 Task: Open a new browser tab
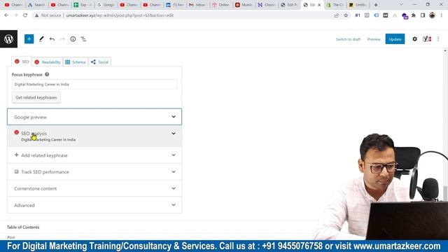376,5
